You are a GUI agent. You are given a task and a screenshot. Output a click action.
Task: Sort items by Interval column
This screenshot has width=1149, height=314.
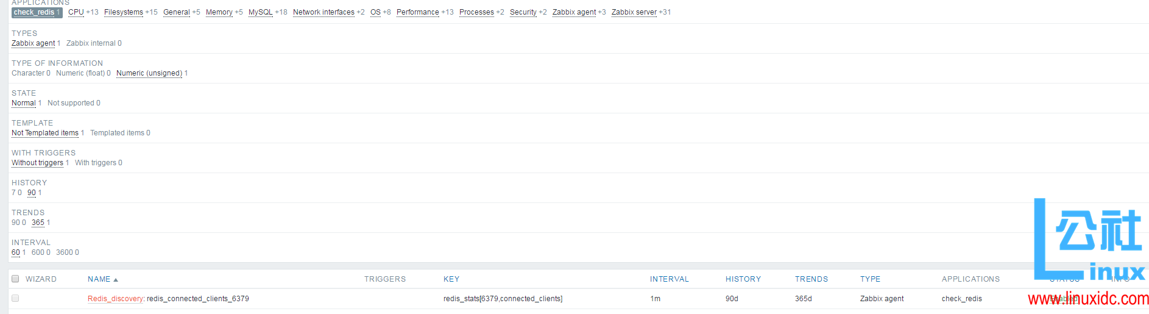[x=669, y=279]
